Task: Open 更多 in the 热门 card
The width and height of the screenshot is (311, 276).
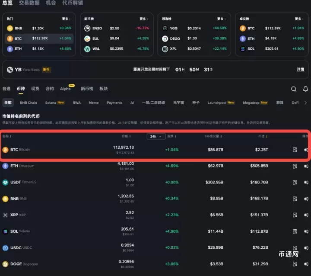Action: [x=66, y=19]
